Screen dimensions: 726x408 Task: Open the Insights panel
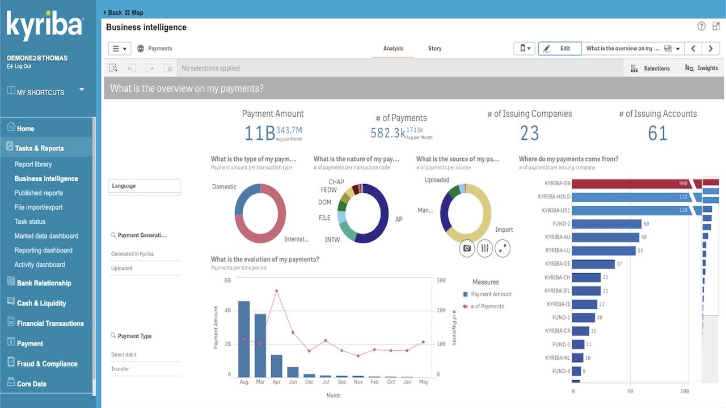click(702, 68)
